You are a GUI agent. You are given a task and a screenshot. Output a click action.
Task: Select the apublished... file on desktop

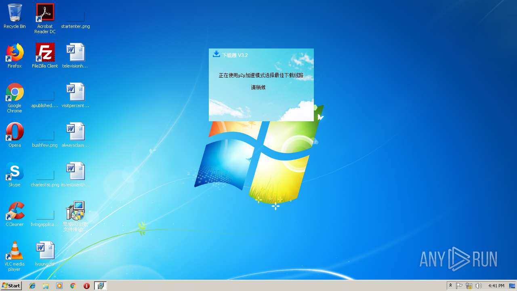tap(45, 96)
